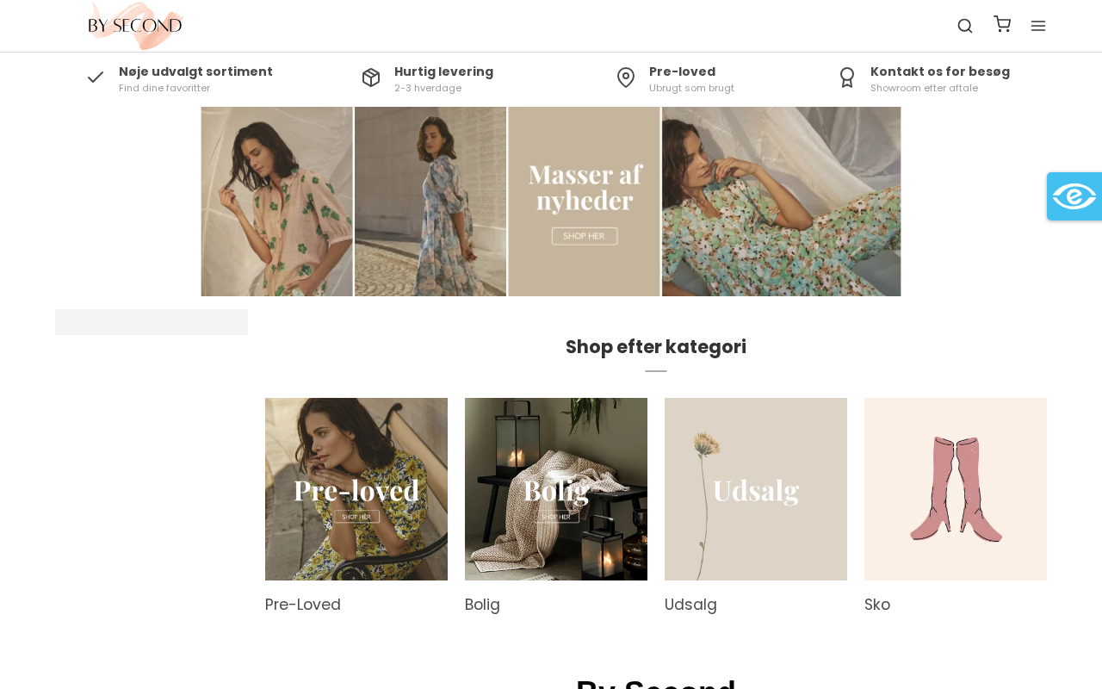This screenshot has width=1102, height=689.
Task: Click the award ribbon icon
Action: 847,78
